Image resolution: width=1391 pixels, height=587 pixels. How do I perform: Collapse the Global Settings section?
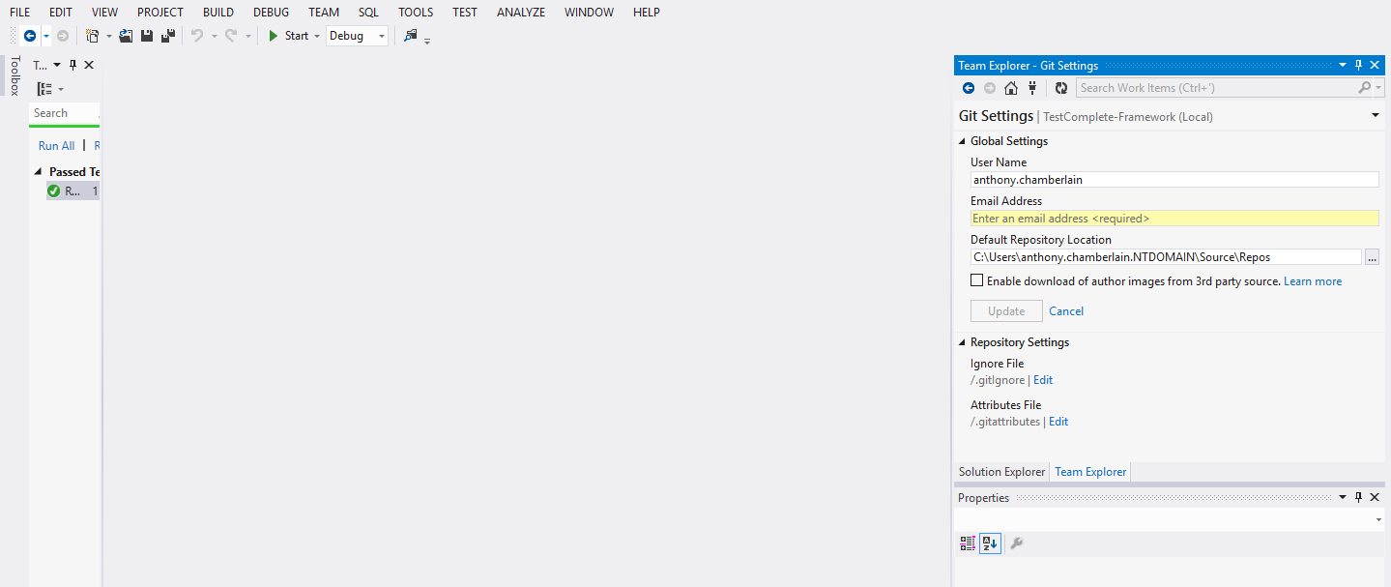(961, 140)
